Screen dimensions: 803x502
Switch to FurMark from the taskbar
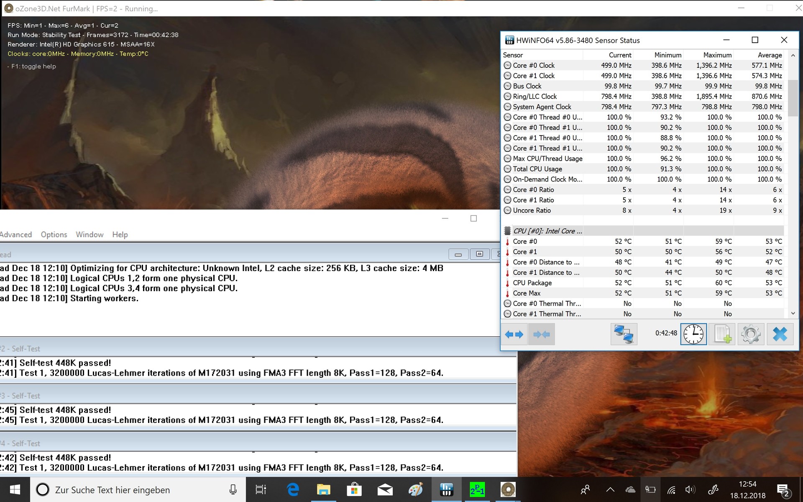tap(508, 489)
